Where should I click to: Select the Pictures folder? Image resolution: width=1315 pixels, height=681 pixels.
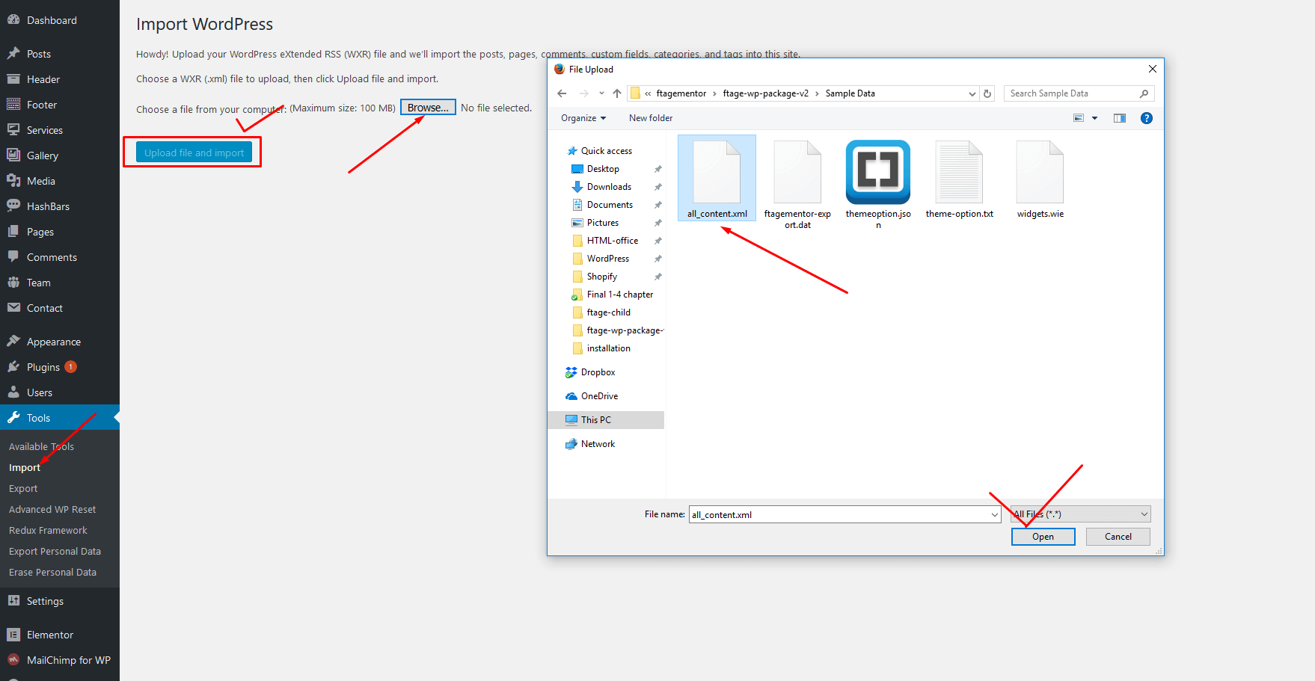click(x=603, y=223)
